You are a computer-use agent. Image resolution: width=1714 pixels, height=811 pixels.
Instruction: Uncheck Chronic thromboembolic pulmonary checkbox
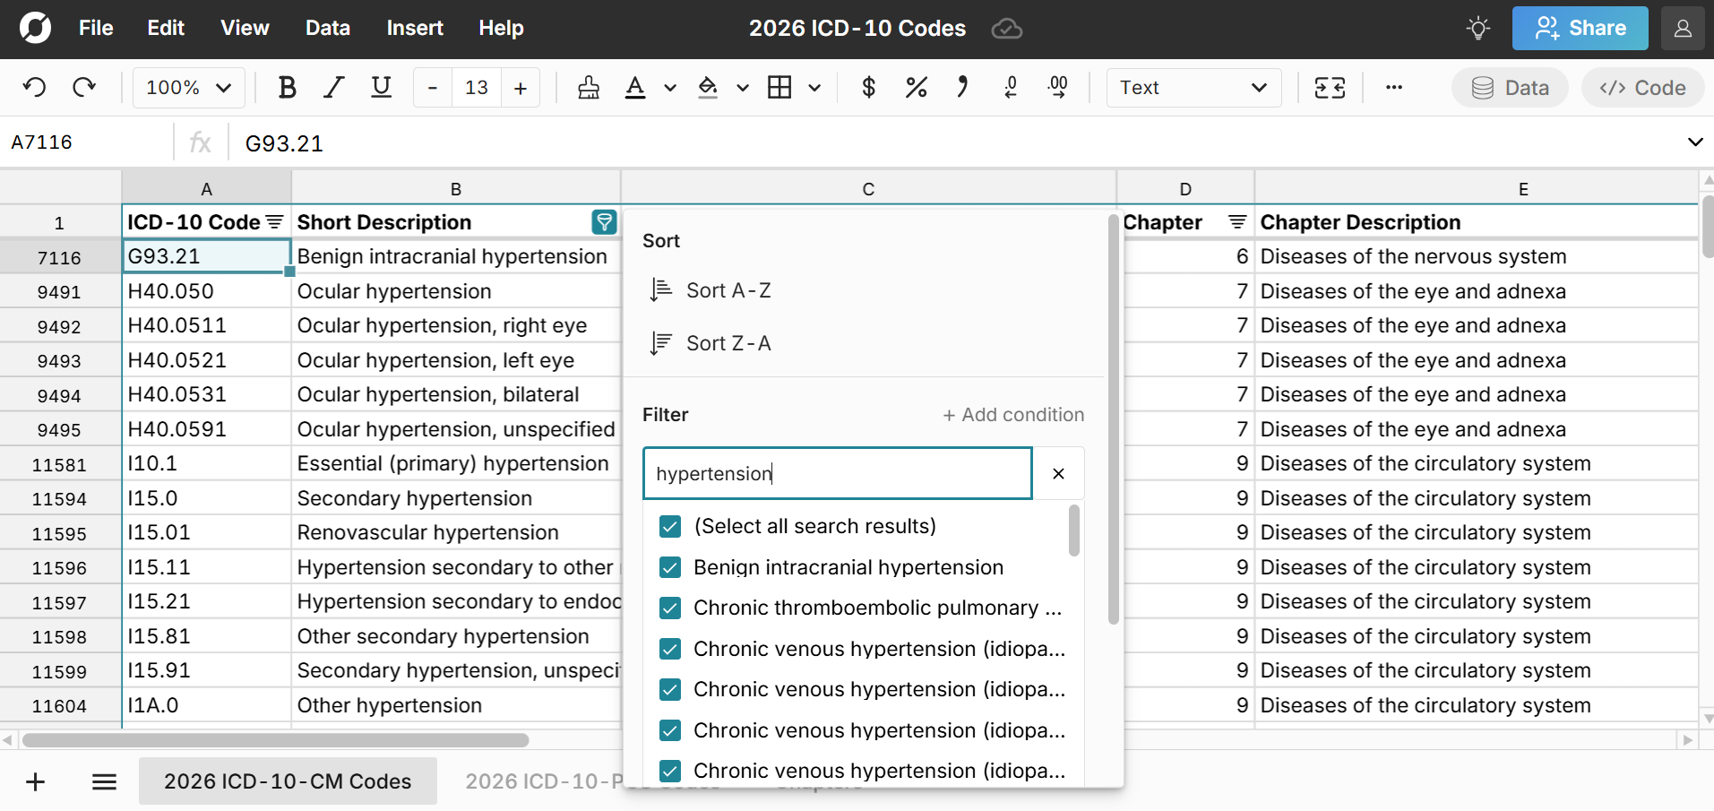pos(670,608)
